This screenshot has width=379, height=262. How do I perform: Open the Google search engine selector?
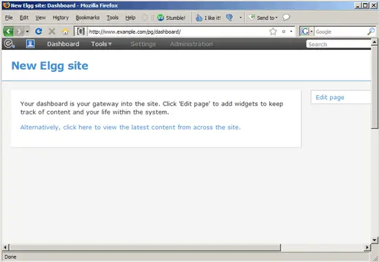tap(307, 32)
